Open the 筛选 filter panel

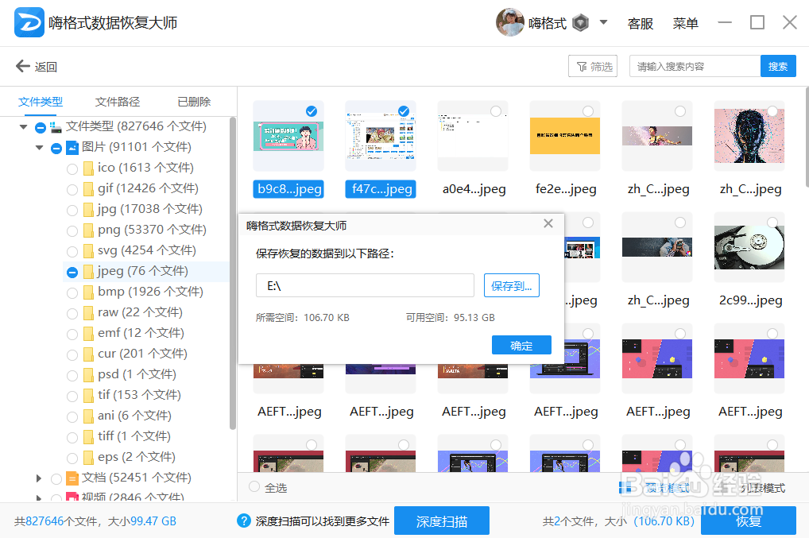click(x=592, y=66)
